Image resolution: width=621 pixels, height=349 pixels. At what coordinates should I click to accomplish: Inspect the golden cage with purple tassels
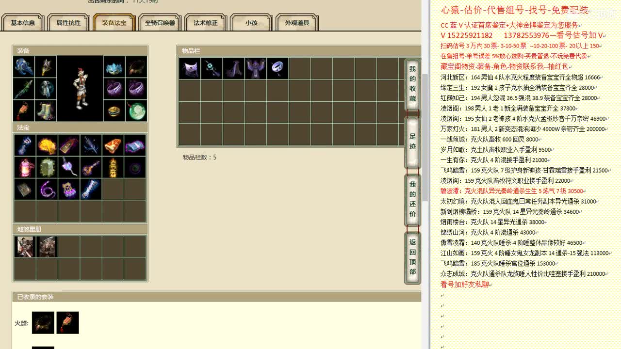[x=69, y=189]
